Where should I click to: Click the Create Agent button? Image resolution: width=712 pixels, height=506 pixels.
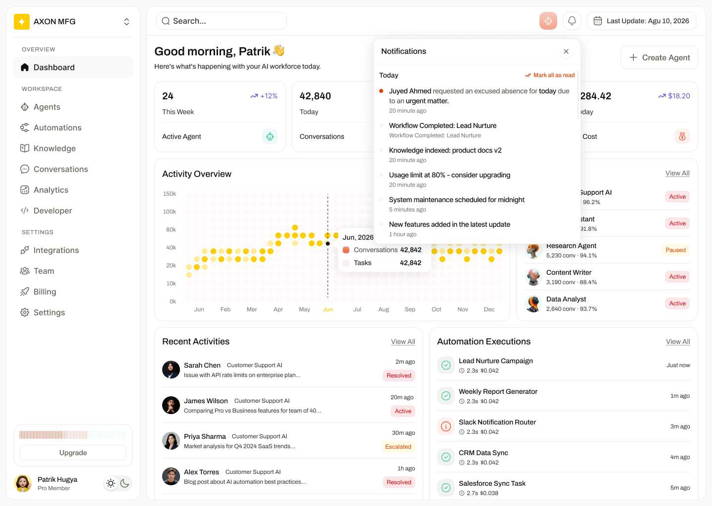click(x=659, y=57)
